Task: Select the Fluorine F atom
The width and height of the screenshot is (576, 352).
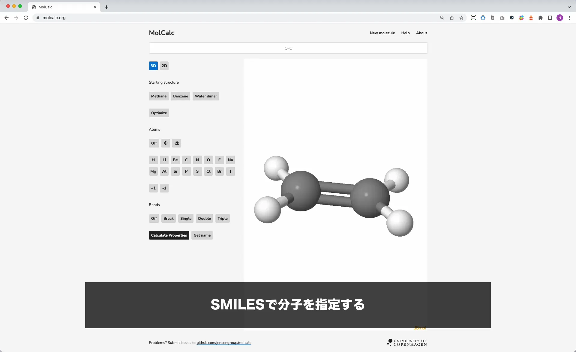Action: click(x=219, y=160)
